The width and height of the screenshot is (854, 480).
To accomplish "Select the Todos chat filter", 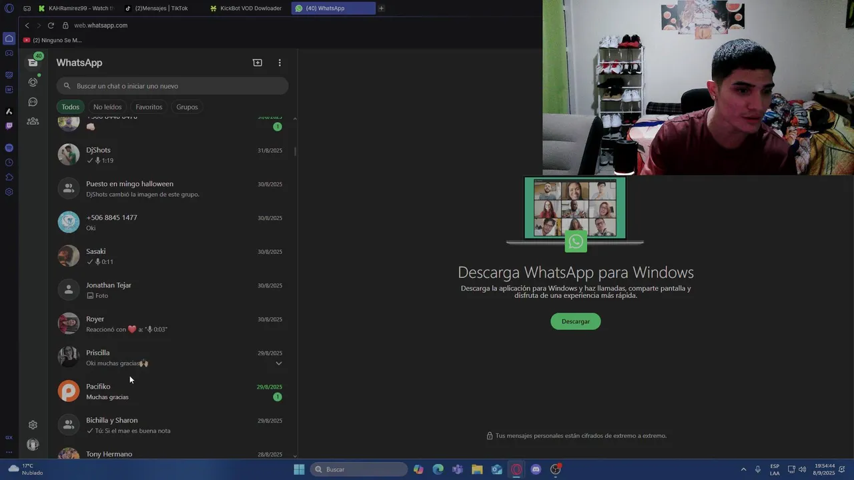I will [x=70, y=107].
